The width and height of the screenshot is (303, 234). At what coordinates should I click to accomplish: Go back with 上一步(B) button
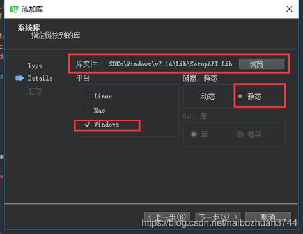pos(167,217)
